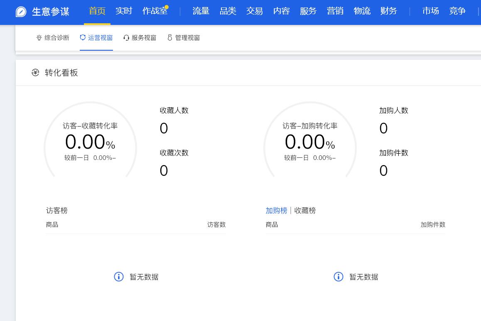The width and height of the screenshot is (481, 321).
Task: Navigate to the 竞争 module
Action: point(457,11)
